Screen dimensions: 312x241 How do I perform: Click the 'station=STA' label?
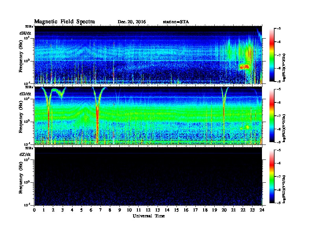(176, 22)
